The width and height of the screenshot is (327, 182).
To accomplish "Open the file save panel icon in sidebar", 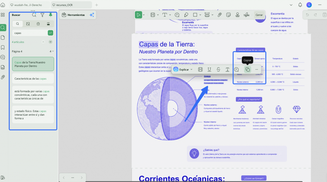I will pos(3,67).
